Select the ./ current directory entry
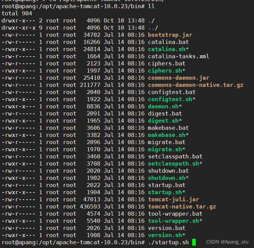The height and width of the screenshot is (248, 254). pos(151,21)
